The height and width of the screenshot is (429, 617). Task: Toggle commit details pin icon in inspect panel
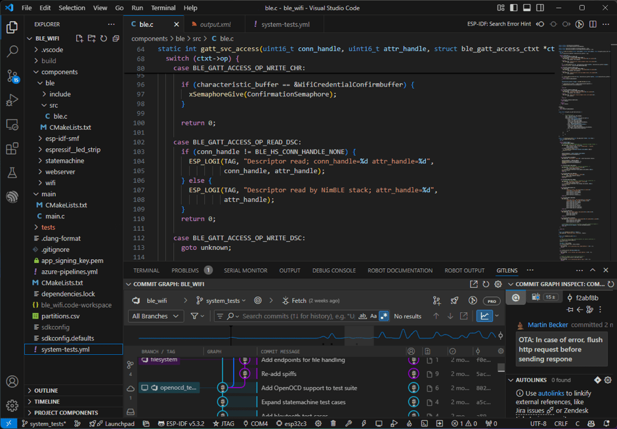pos(570,310)
